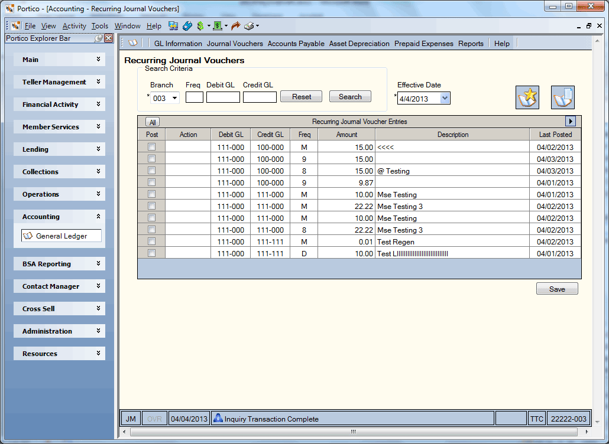609x444 pixels.
Task: Click scroll right arrow of horizontal scrollbar
Action: 587,432
